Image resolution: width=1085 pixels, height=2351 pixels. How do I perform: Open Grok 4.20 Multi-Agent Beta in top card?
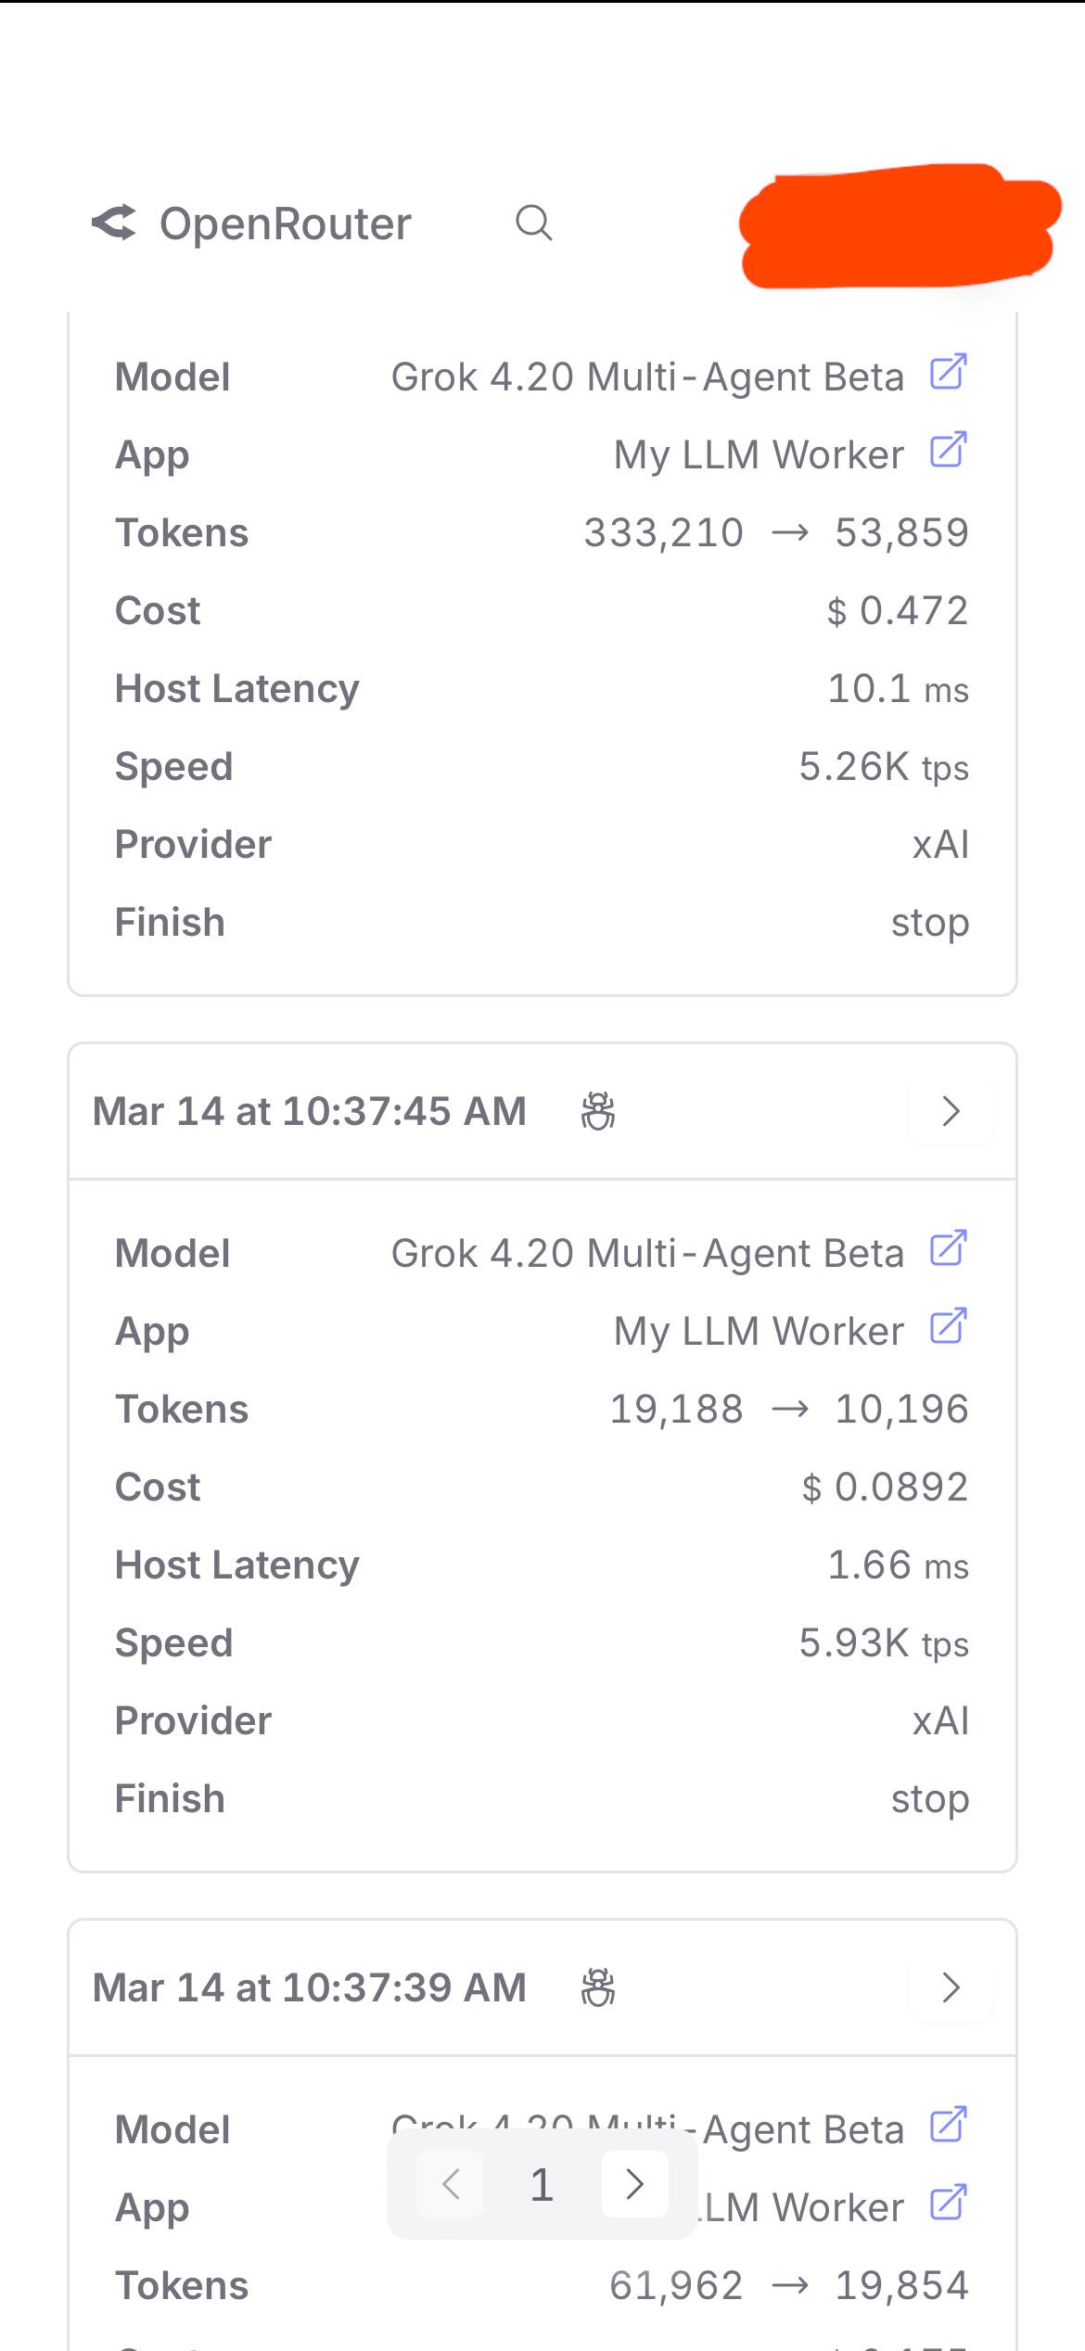(646, 377)
